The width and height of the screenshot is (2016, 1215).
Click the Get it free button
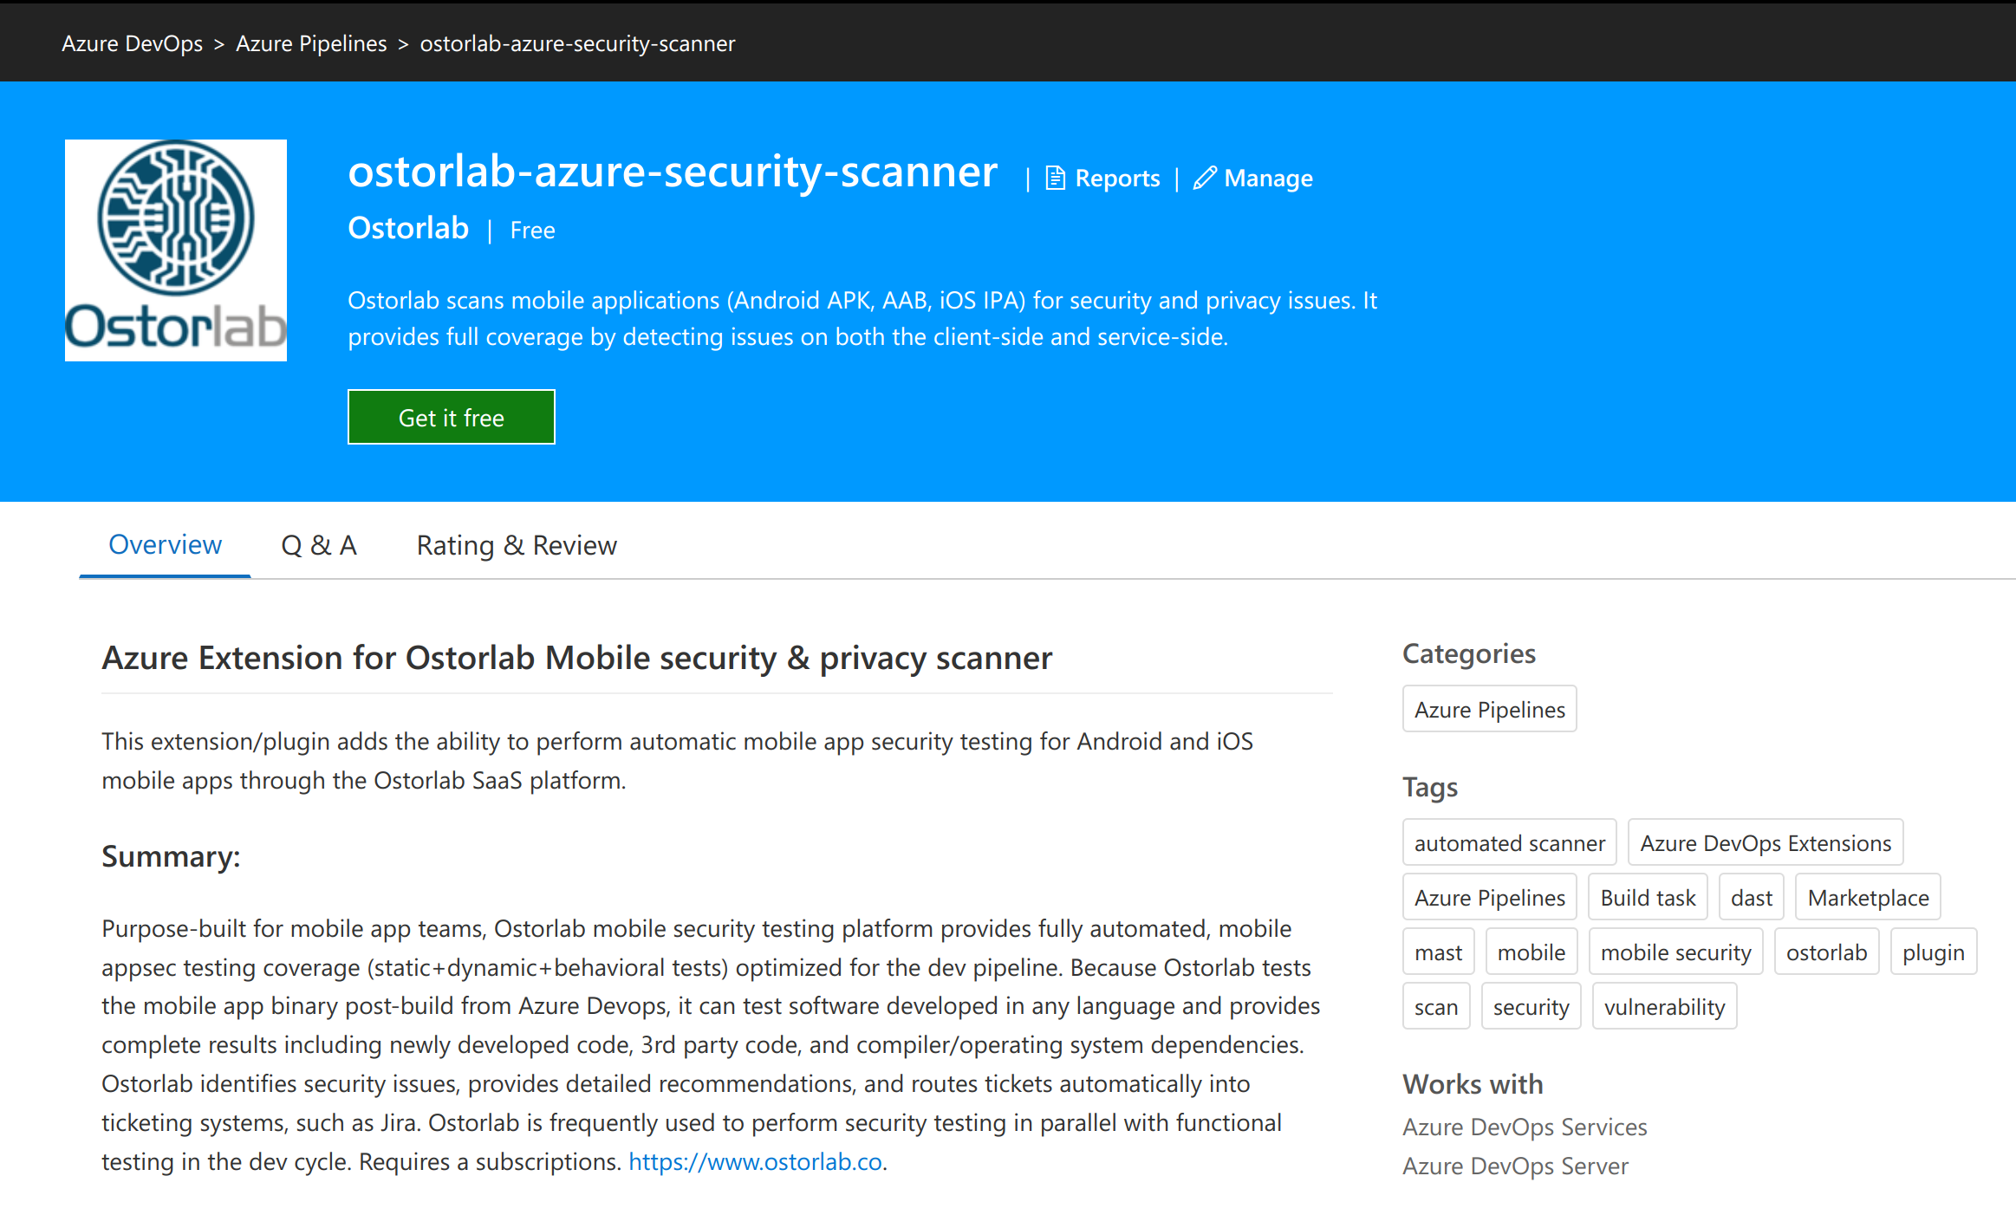click(x=451, y=417)
